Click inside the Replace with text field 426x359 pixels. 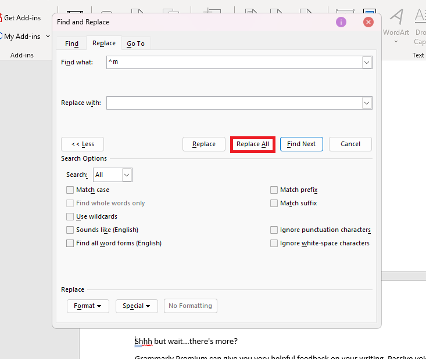234,103
